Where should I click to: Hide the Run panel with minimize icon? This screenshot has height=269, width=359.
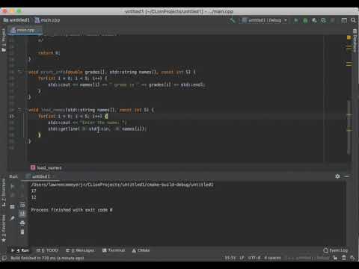coord(346,176)
